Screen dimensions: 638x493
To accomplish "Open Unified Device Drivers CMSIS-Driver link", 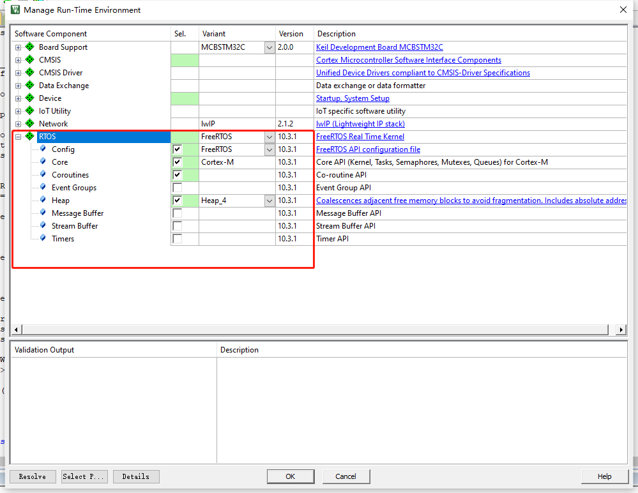I will [x=423, y=72].
